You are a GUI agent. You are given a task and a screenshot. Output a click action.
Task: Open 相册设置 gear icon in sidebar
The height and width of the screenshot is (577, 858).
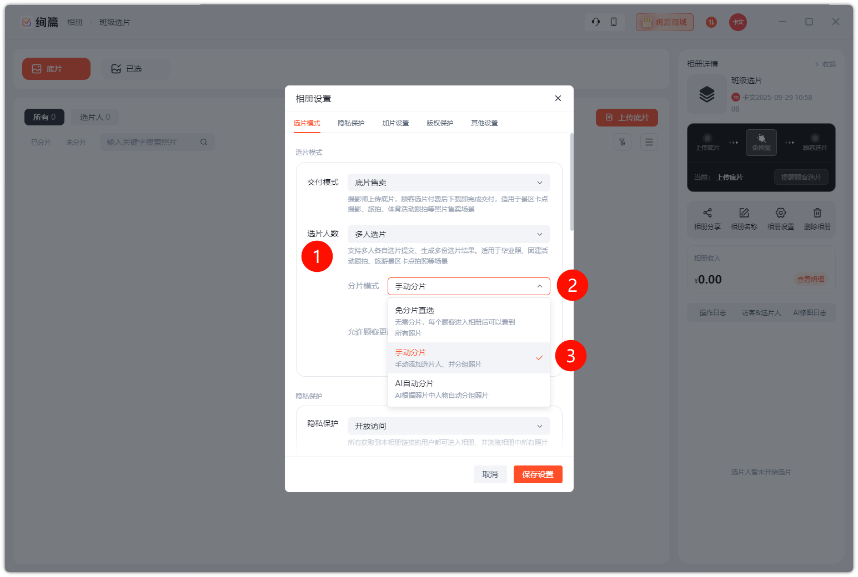tap(780, 213)
